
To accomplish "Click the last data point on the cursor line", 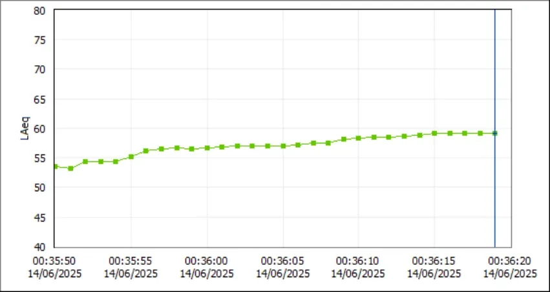I will coord(494,133).
